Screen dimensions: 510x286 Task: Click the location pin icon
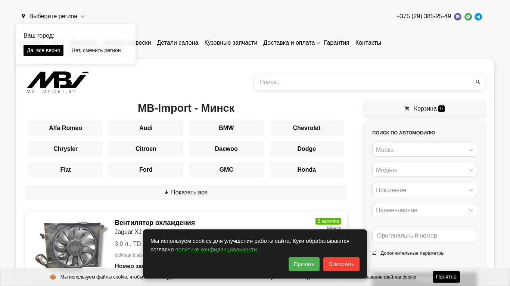[24, 16]
